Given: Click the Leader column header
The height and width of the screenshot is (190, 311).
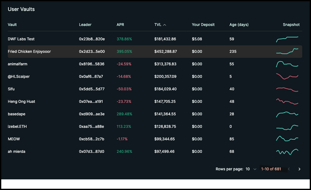Looking at the screenshot, I should click(x=85, y=25).
